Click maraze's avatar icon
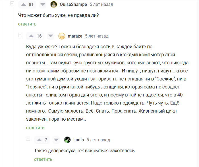Screen dimensions: 199x167 coord(61,36)
